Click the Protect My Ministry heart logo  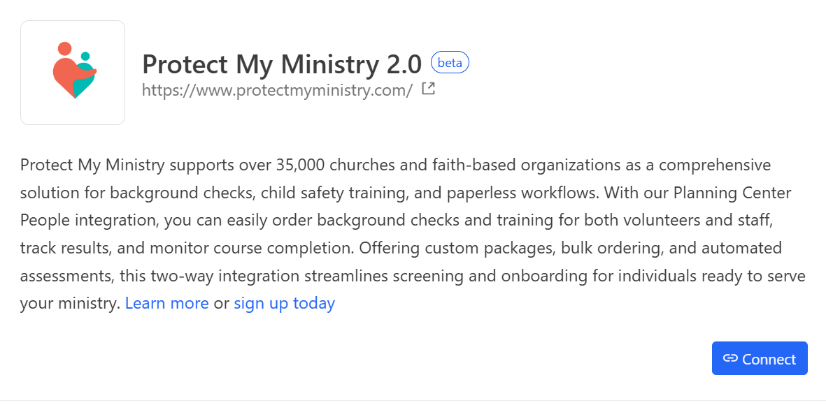(75, 71)
